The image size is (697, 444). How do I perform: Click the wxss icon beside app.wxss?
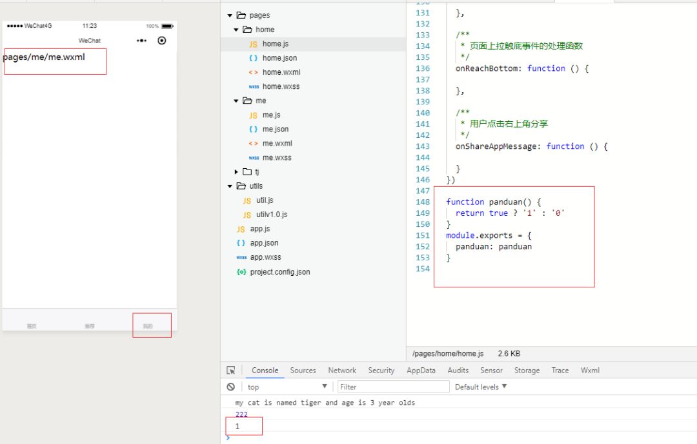coord(241,257)
